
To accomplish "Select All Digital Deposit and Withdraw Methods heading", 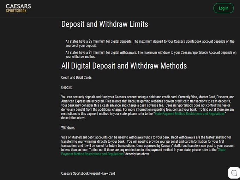I will tap(124, 66).
